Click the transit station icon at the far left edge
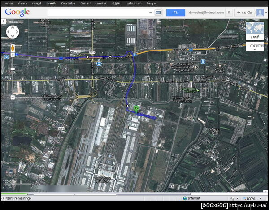This screenshot has width=269, height=210. click(6, 57)
